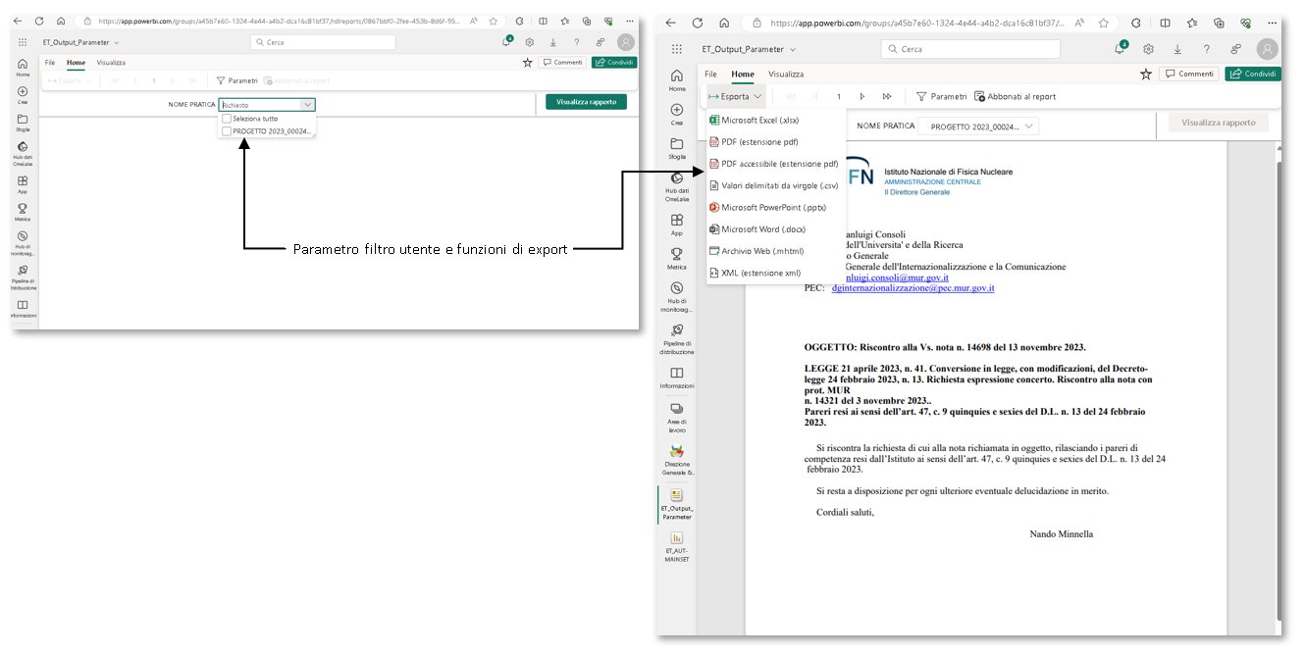Open dginternazionalizzazione@pec.mur.gov.it email link
The width and height of the screenshot is (1305, 655).
[x=913, y=288]
